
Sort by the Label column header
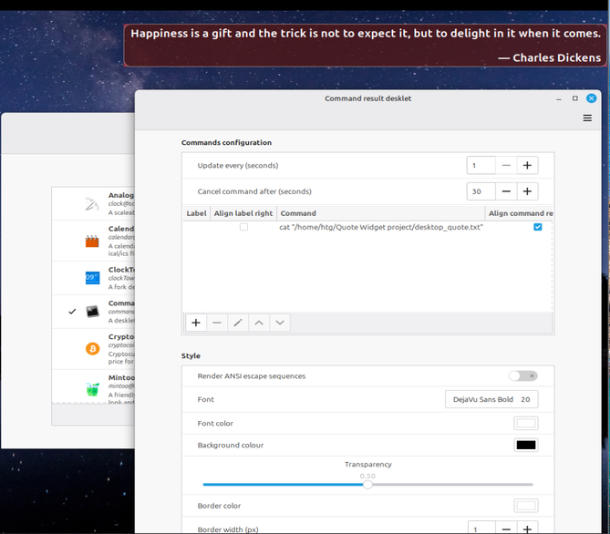196,213
